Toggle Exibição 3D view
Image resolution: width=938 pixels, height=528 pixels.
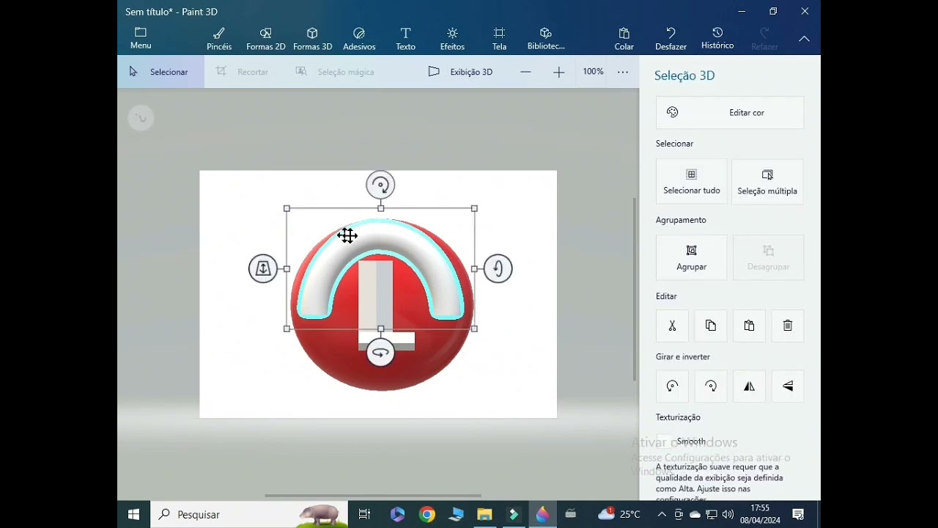pyautogui.click(x=461, y=72)
